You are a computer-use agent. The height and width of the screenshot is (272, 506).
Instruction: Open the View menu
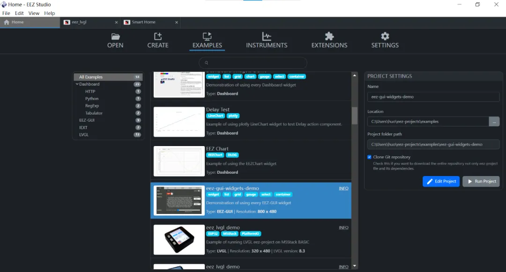34,13
